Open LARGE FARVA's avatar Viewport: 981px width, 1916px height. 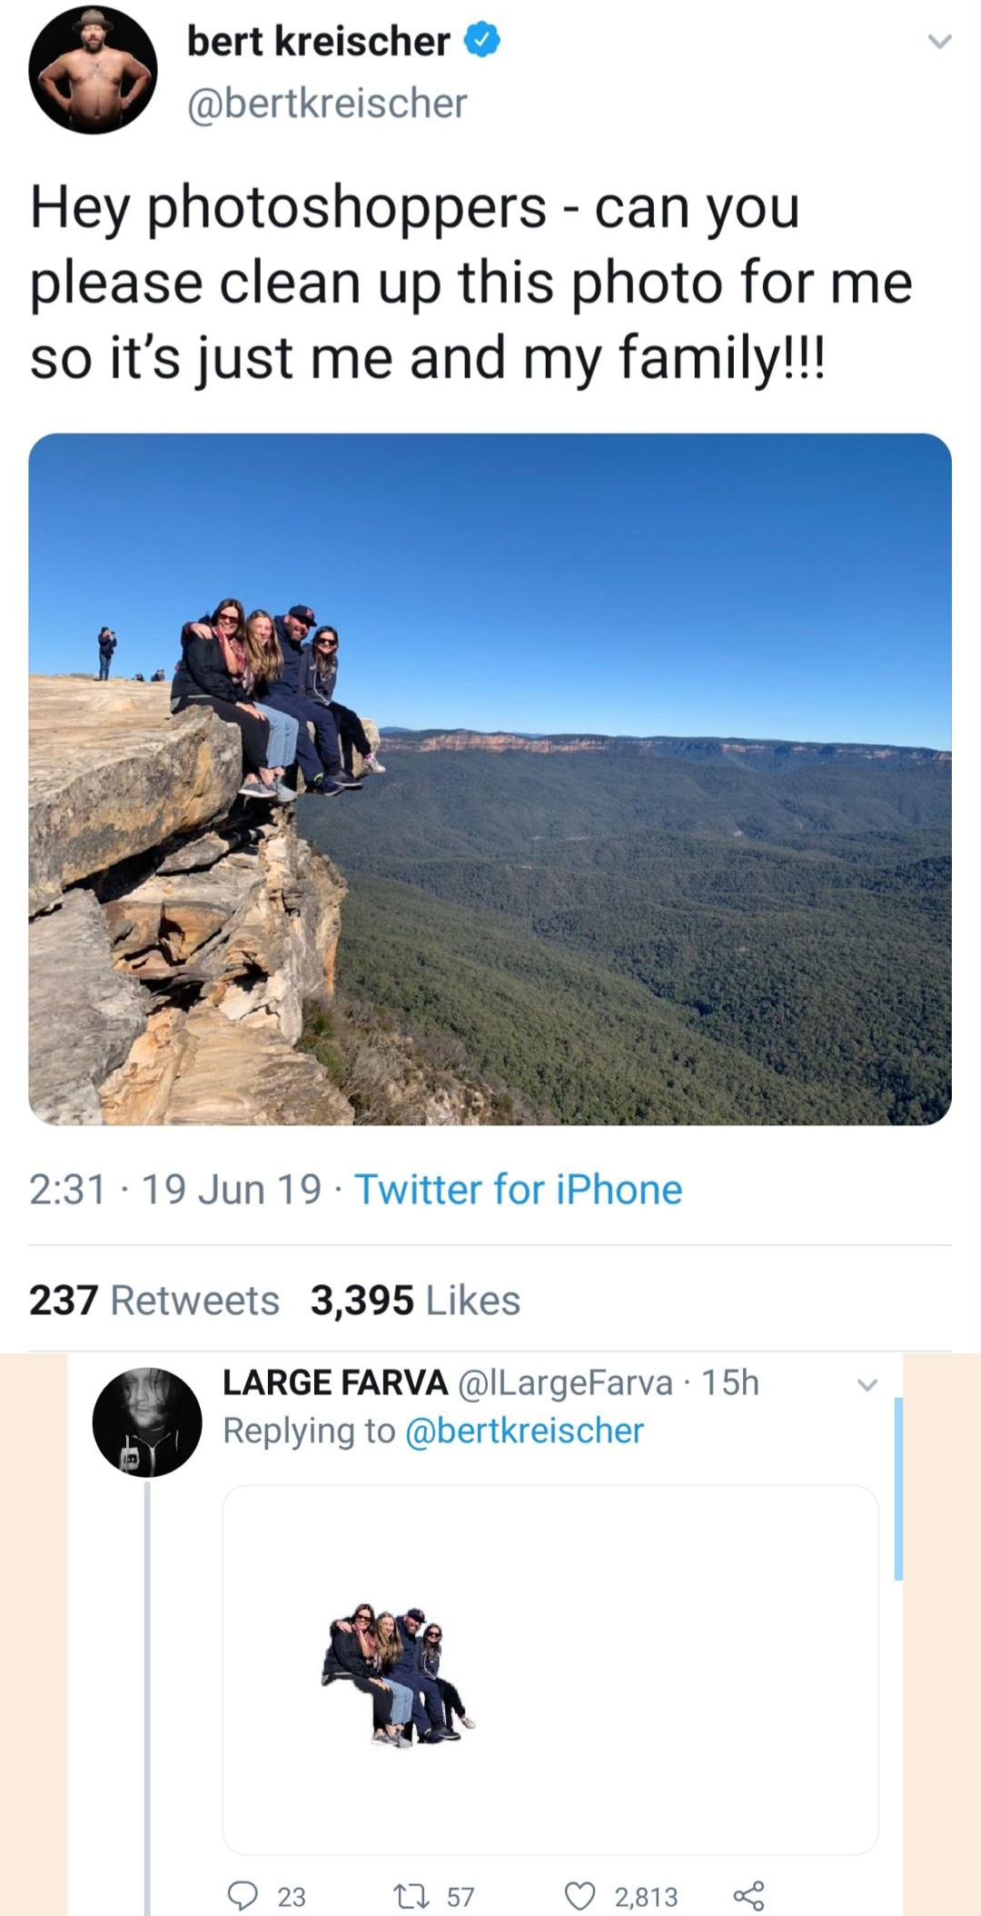147,1422
